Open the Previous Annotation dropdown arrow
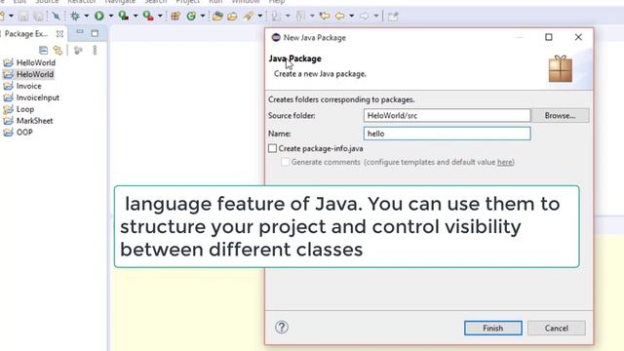This screenshot has width=624, height=351. [312, 16]
